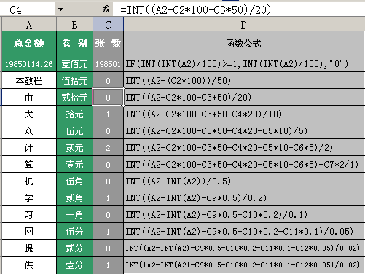The height and width of the screenshot is (274, 365).
Task: Select the 学 cell in column A
Action: 29,197
